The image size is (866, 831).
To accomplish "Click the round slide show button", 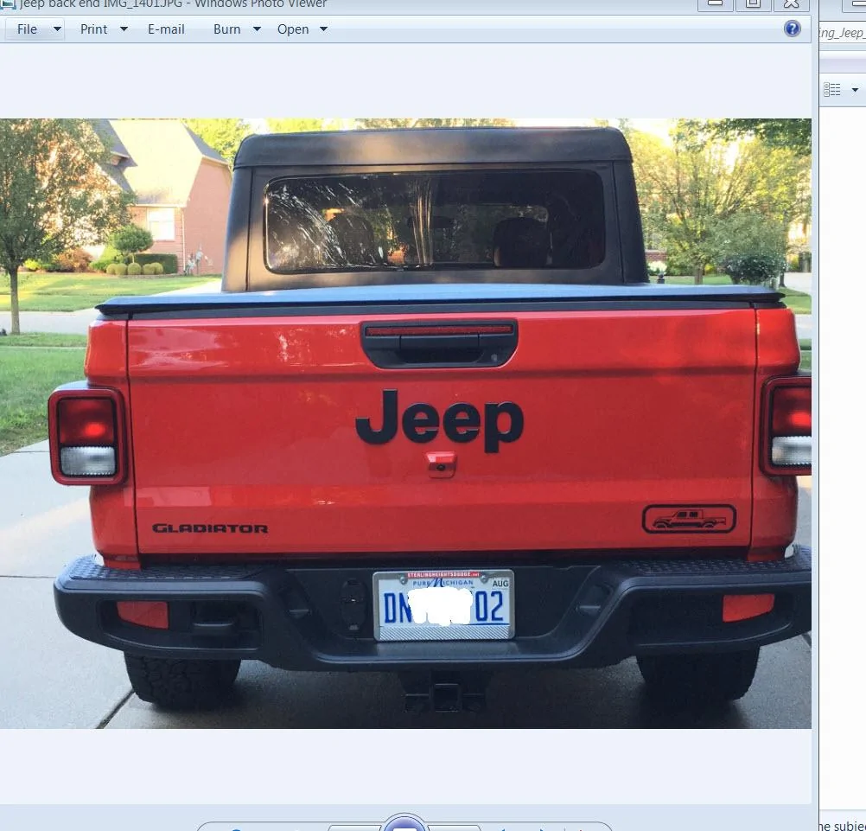I will coord(404,823).
